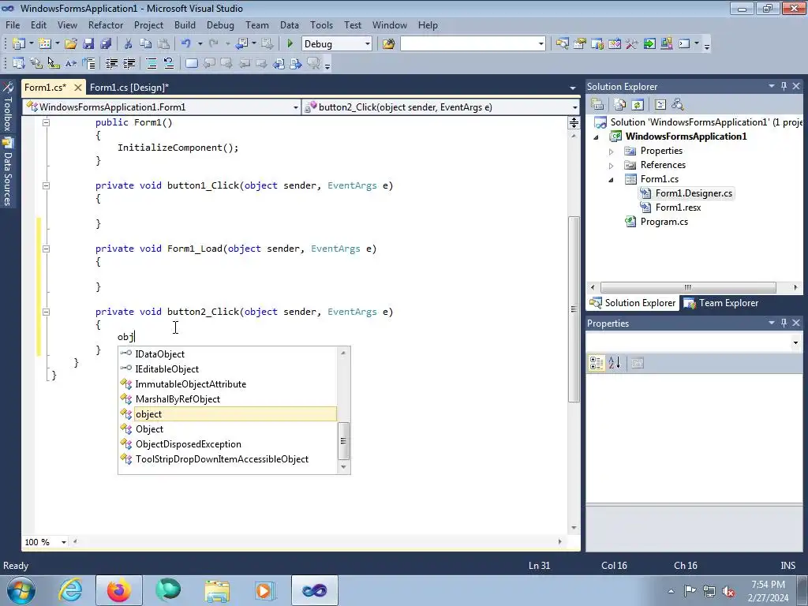Increase line indent icon
The width and height of the screenshot is (808, 606).
pos(129,63)
